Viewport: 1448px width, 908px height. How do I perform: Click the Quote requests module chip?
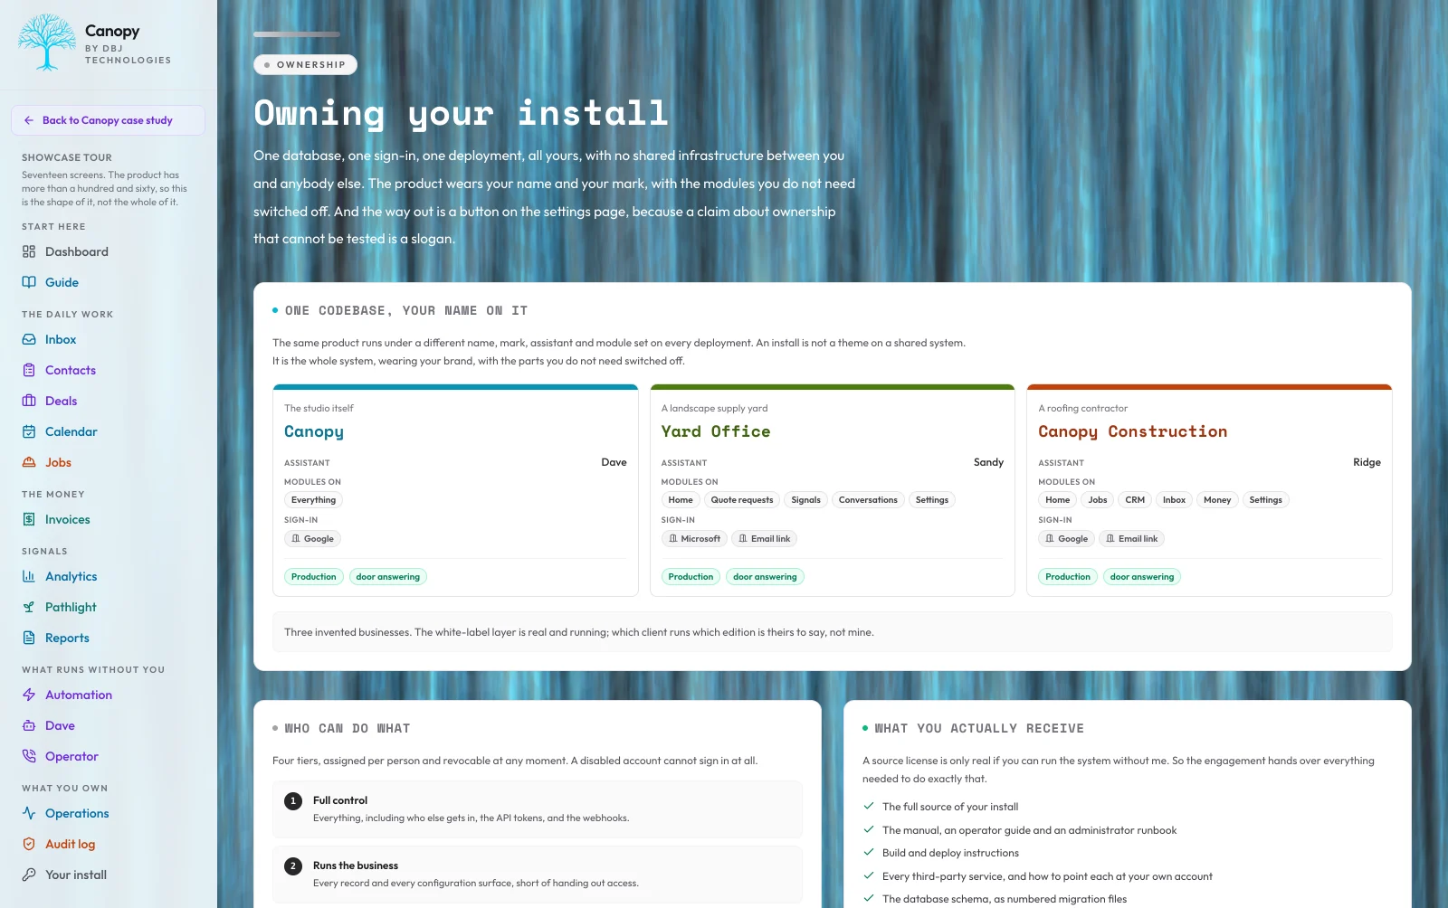pyautogui.click(x=742, y=500)
